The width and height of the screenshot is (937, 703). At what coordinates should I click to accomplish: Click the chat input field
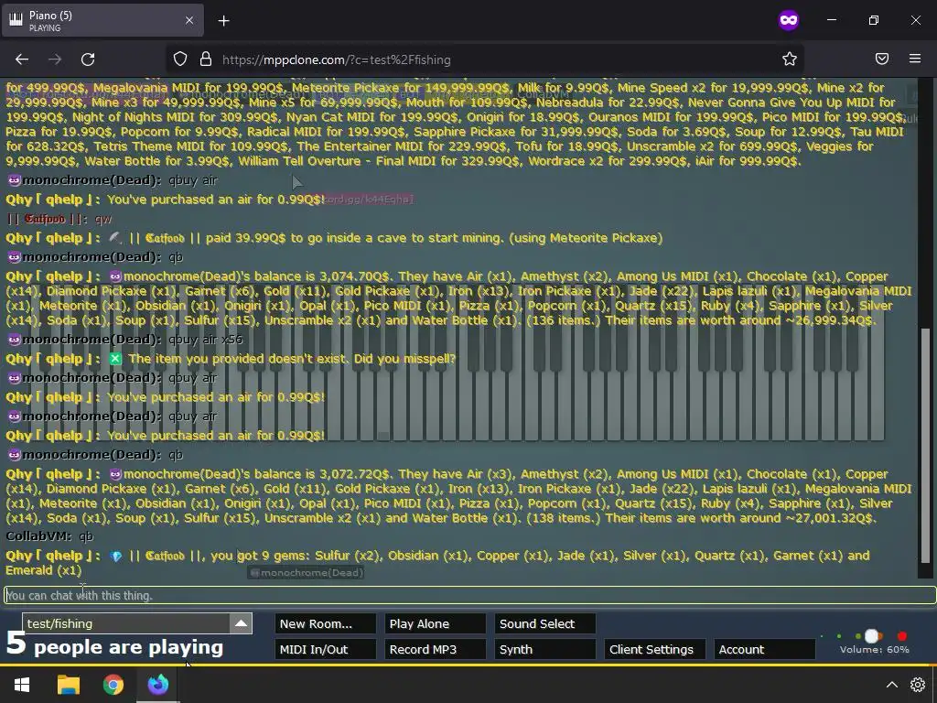coord(469,595)
